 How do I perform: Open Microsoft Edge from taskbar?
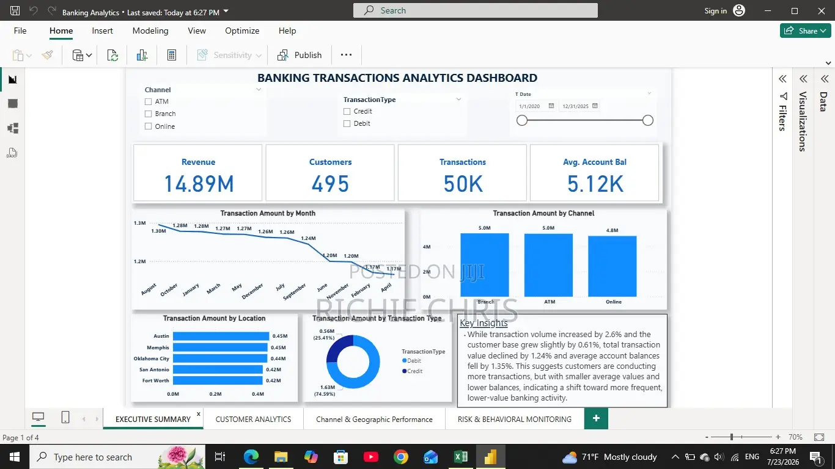point(251,457)
